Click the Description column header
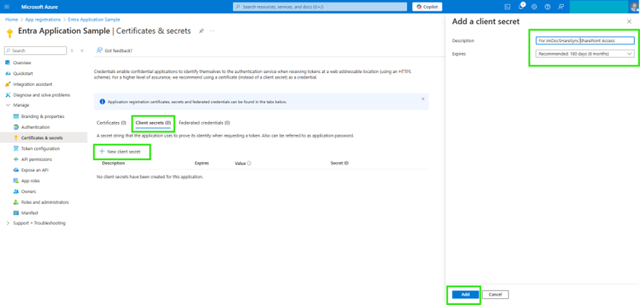 [114, 163]
